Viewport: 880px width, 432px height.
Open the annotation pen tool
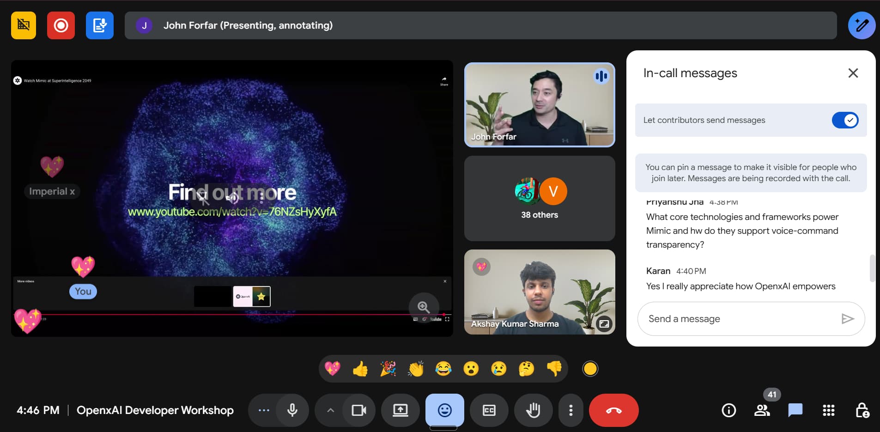click(862, 25)
